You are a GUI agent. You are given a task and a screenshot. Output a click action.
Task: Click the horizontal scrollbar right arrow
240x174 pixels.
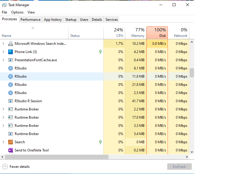(x=187, y=157)
